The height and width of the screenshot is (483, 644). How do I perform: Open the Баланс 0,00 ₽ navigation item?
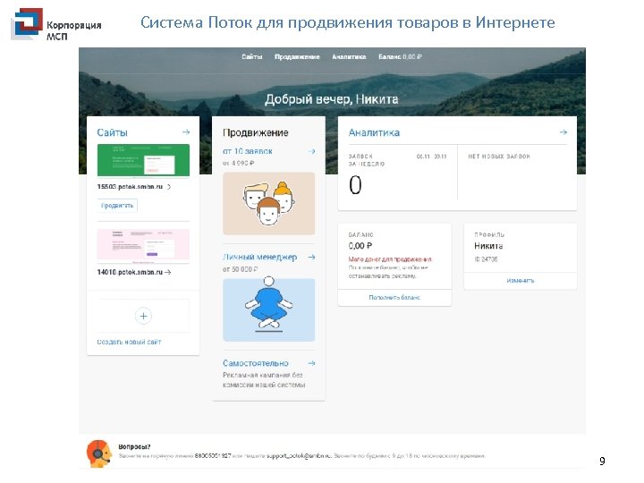[x=400, y=56]
